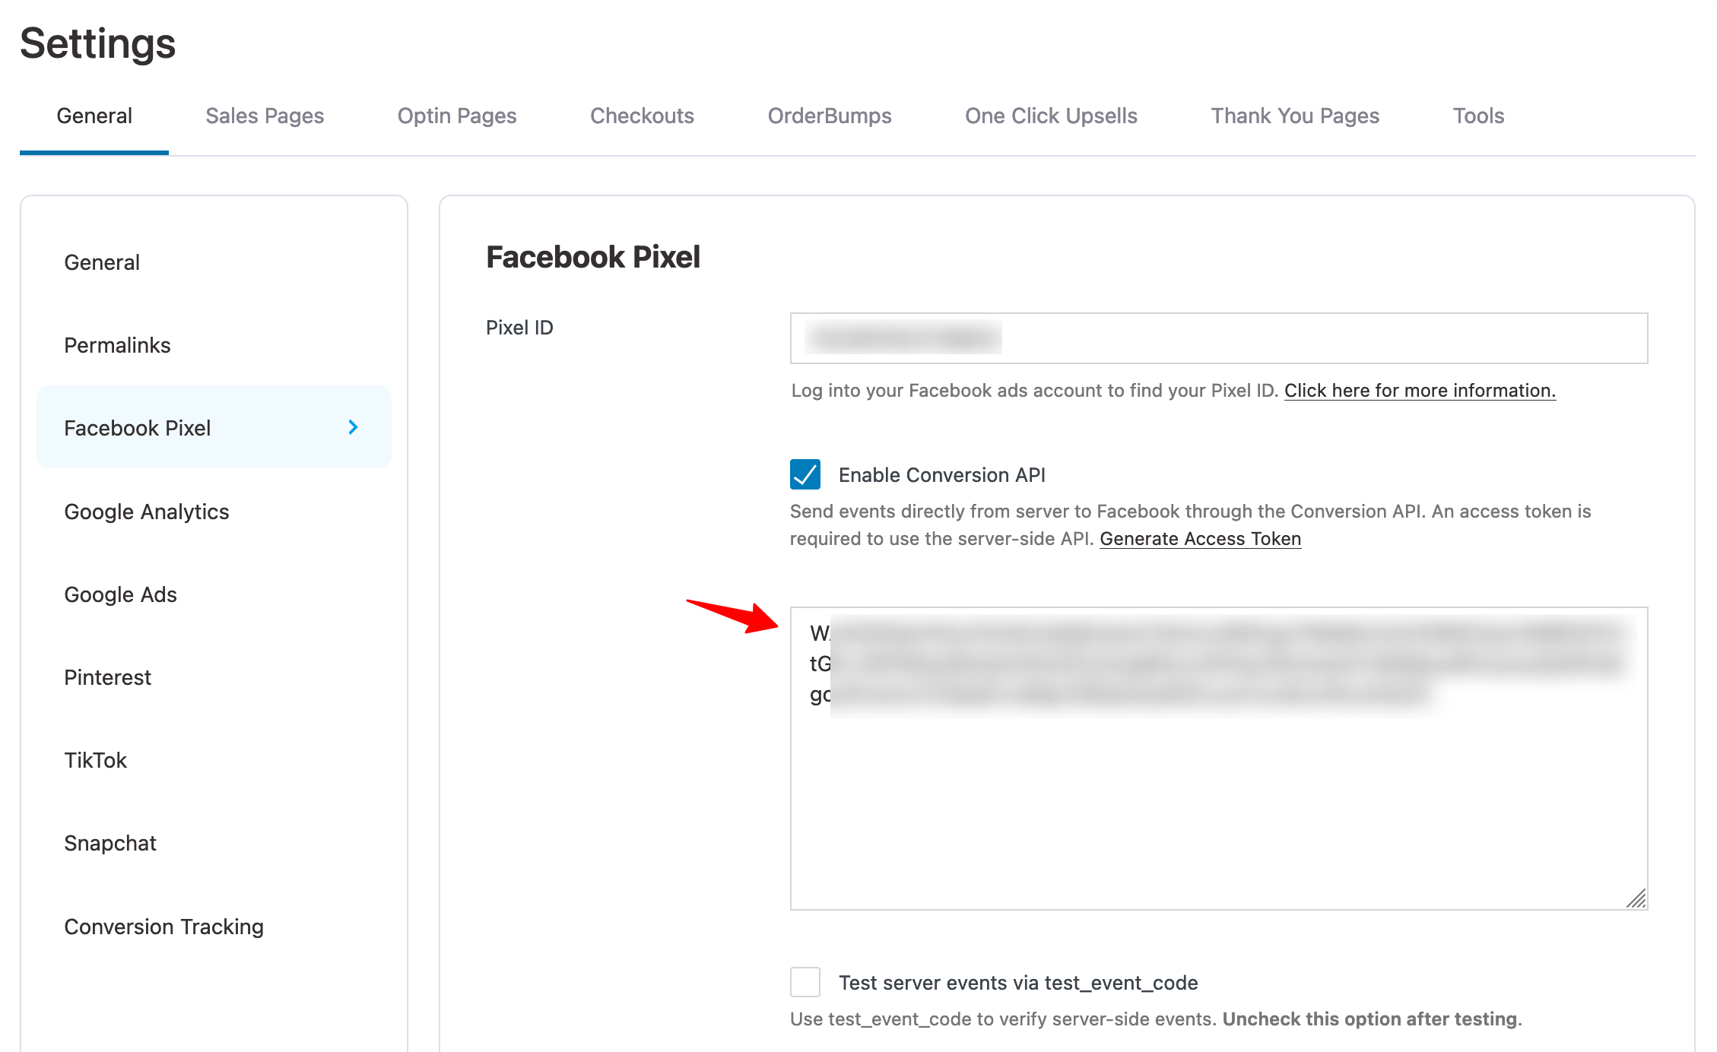The height and width of the screenshot is (1052, 1717).
Task: Select the Thank You Pages tab
Action: point(1295,116)
